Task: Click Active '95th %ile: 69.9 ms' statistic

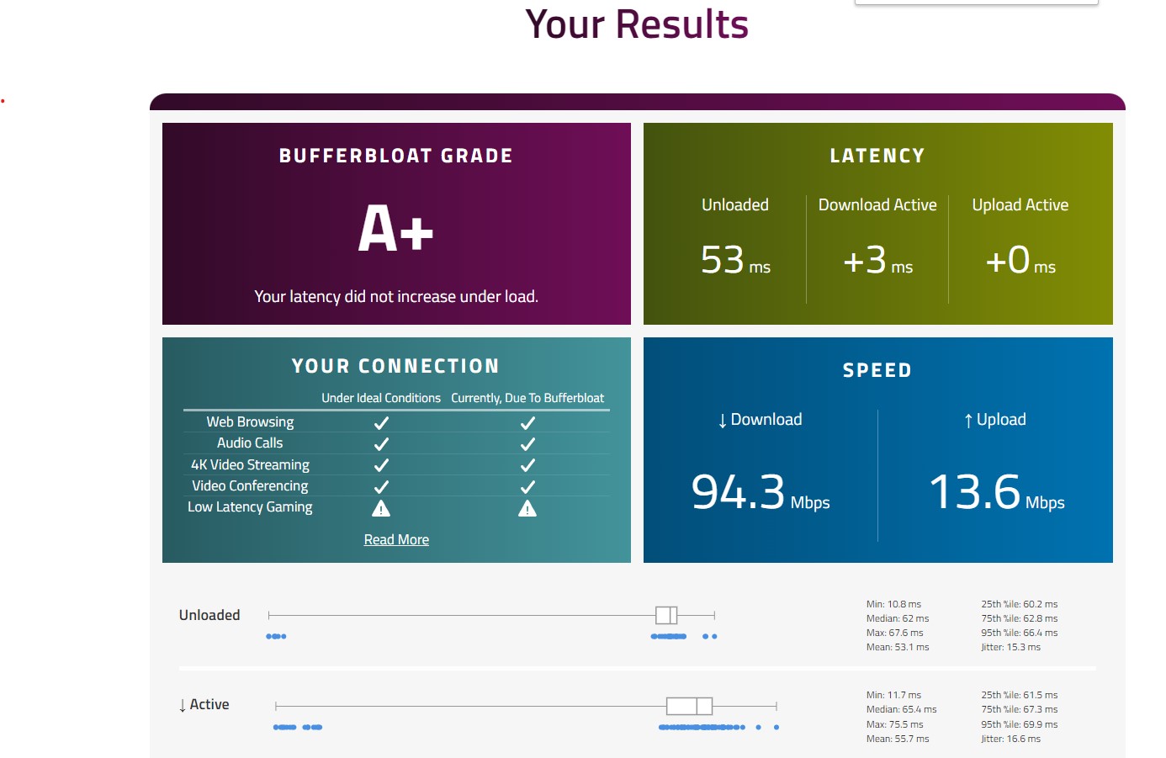Action: click(1020, 724)
